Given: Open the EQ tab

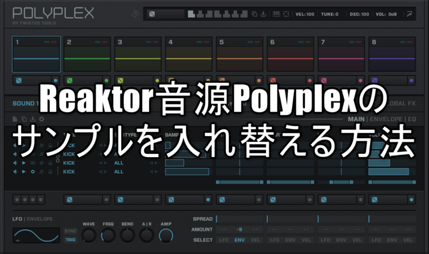Looking at the screenshot, I should pos(412,118).
